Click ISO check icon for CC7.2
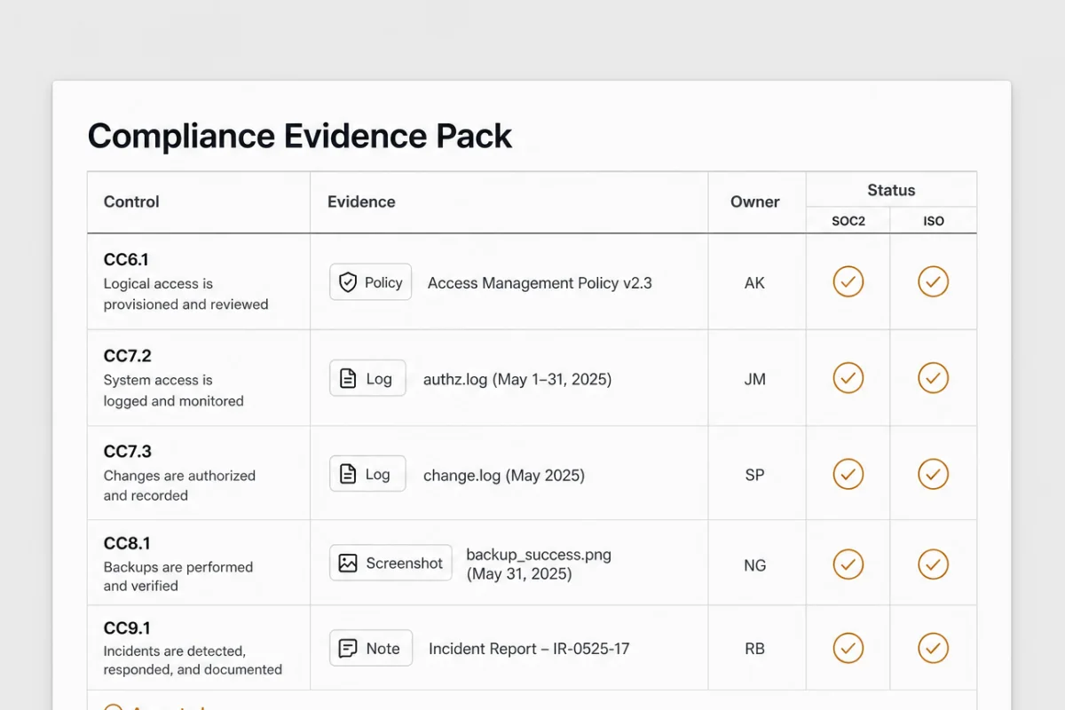This screenshot has width=1065, height=710. tap(933, 378)
